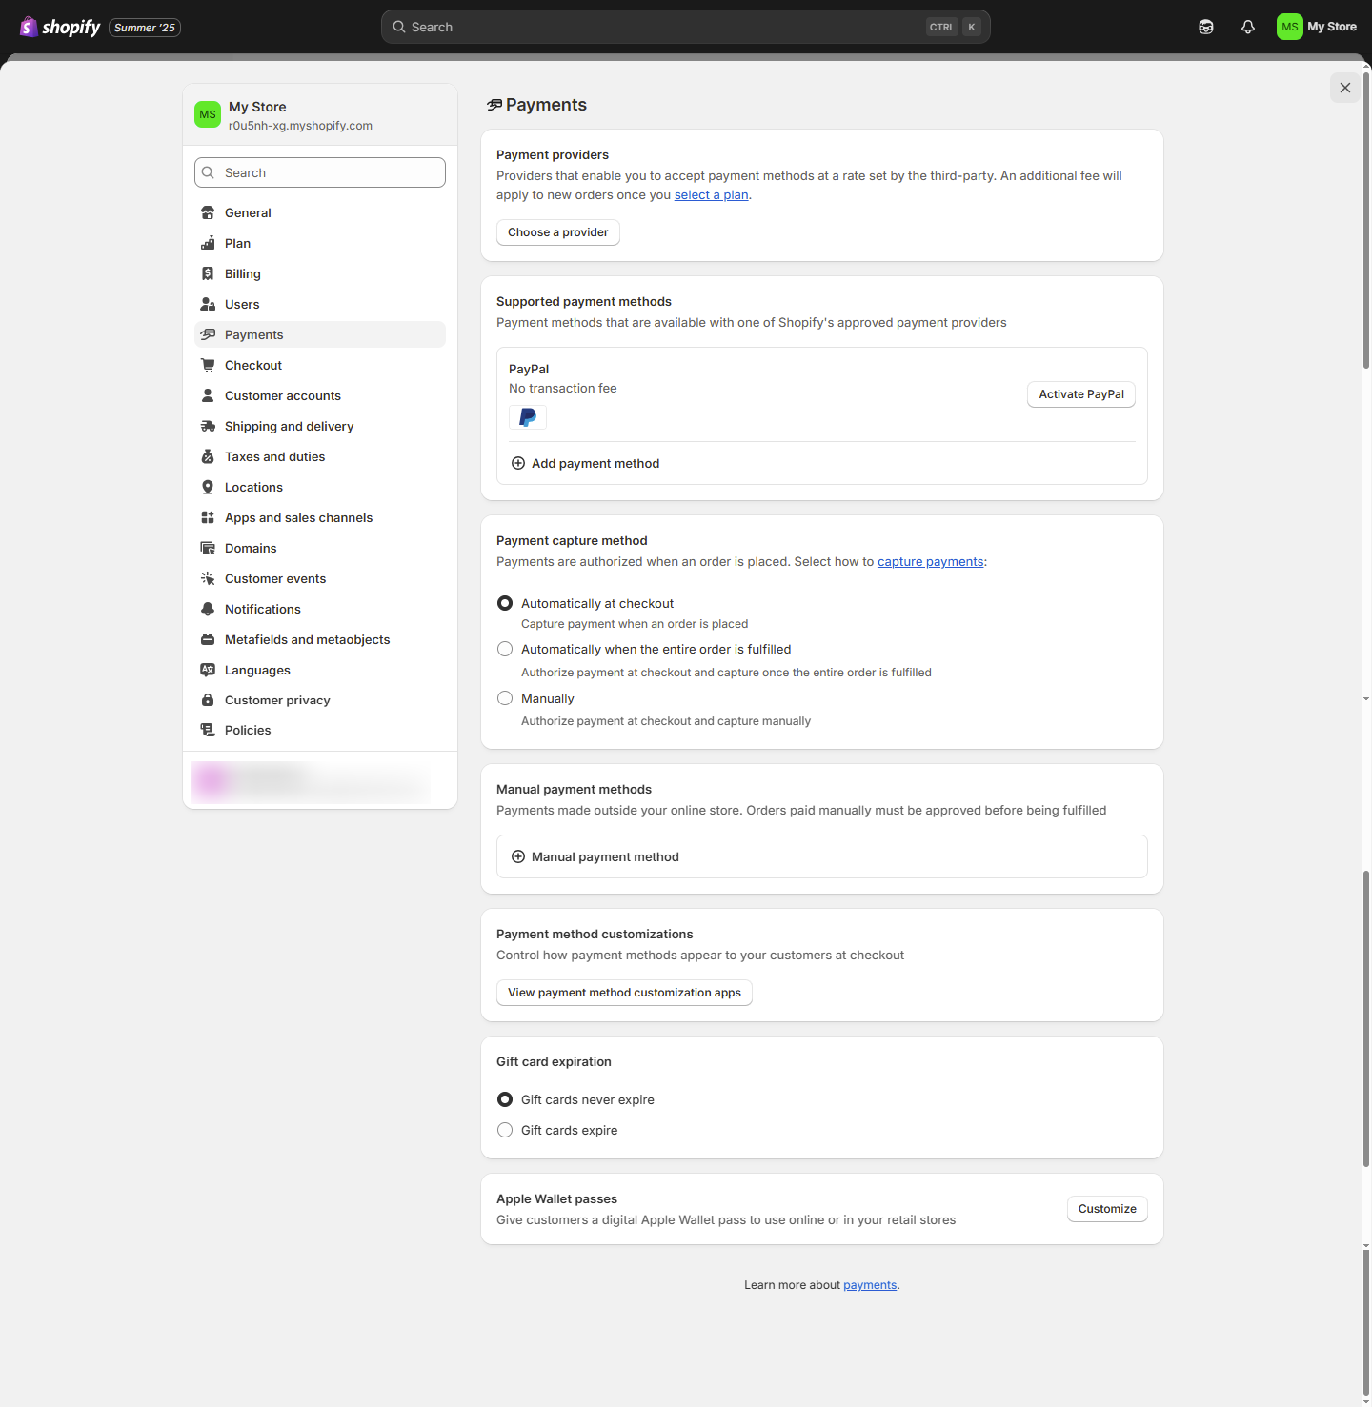Click the Billing dollar icon in sidebar

tap(208, 273)
